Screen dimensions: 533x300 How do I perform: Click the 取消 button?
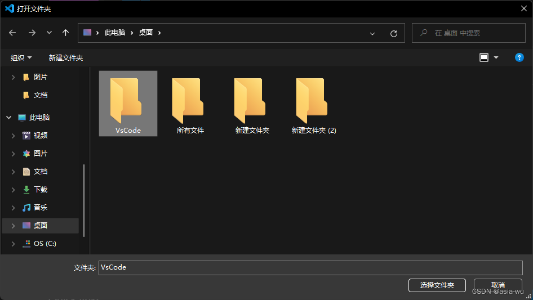click(498, 285)
